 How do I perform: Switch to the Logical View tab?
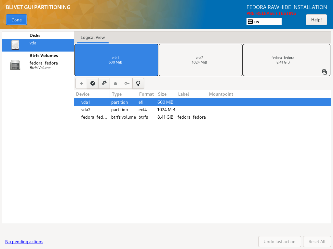click(93, 38)
